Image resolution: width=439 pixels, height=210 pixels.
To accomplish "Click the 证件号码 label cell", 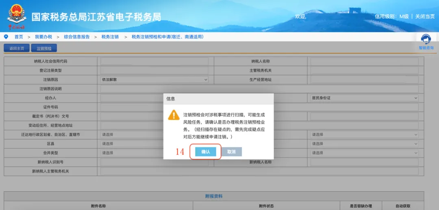I will 50,107.
